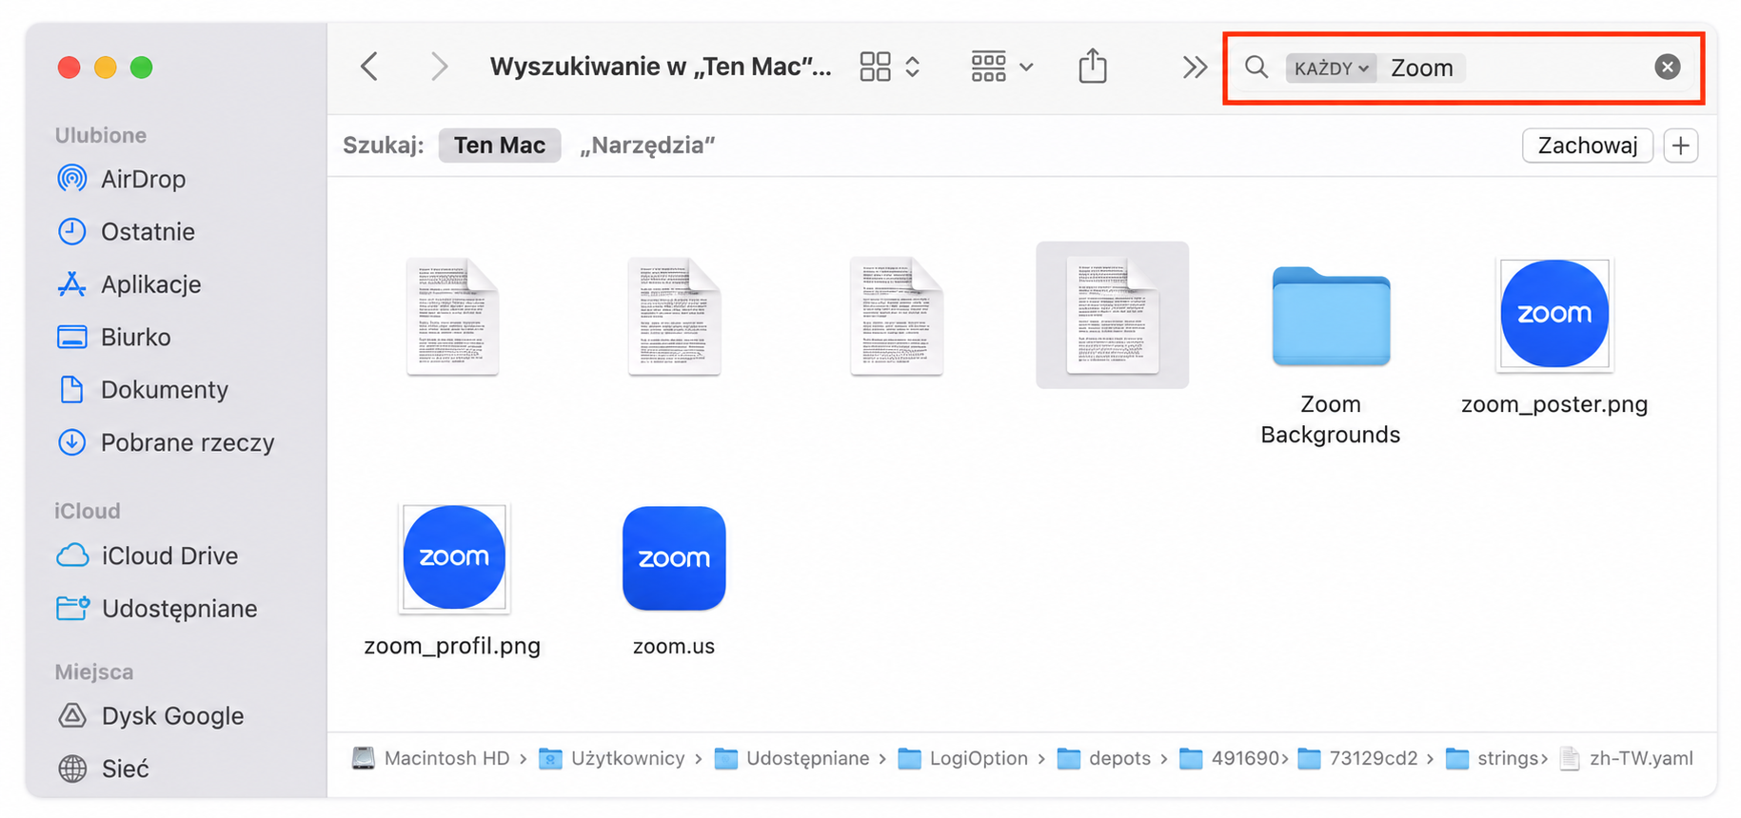Select the Zoom Backgrounds folder
Image resolution: width=1741 pixels, height=818 pixels.
(x=1331, y=317)
